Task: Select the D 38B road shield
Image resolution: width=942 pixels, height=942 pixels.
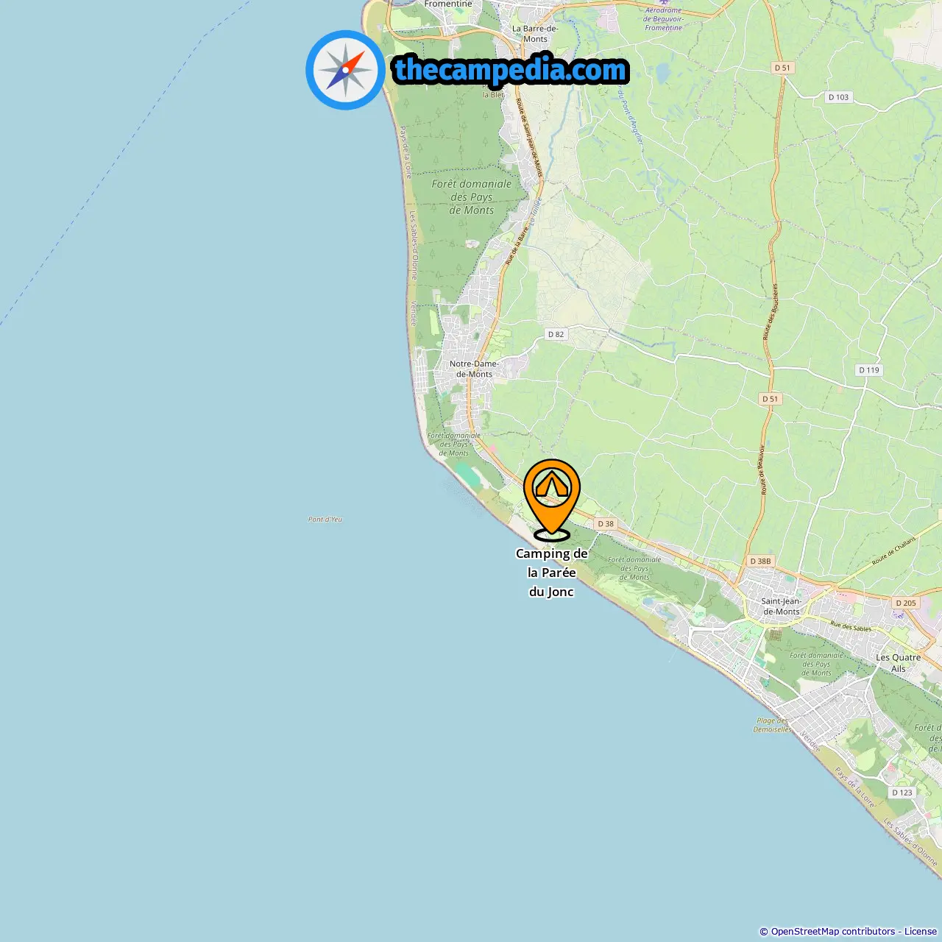Action: coord(761,561)
